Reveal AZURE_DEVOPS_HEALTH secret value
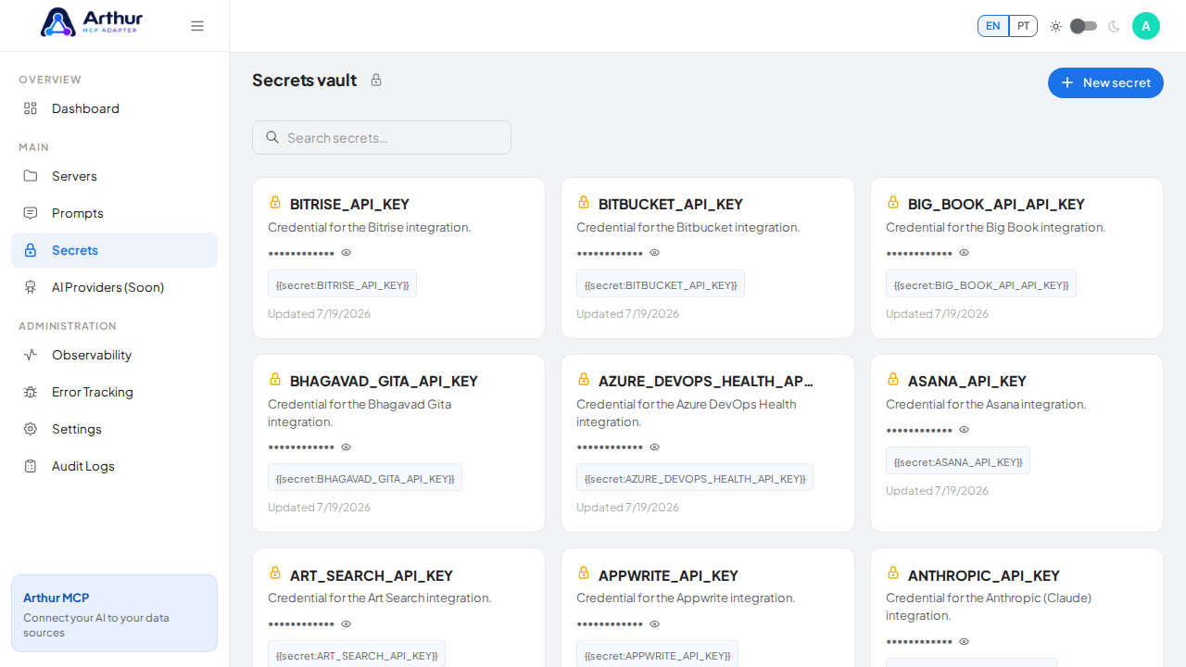This screenshot has height=667, width=1186. point(655,447)
